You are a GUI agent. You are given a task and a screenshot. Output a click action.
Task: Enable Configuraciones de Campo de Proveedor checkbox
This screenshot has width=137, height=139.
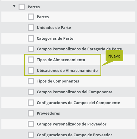click(31, 135)
